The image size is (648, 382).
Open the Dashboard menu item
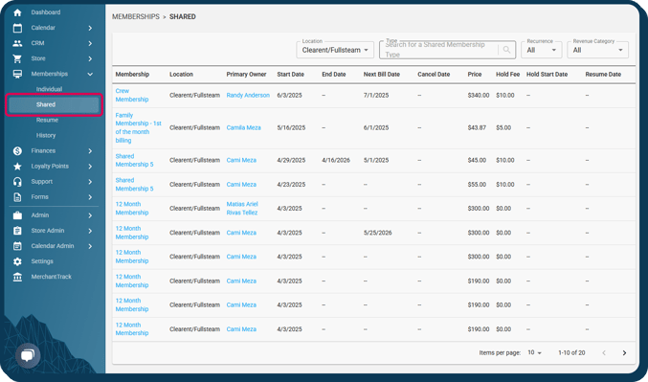[x=45, y=12]
